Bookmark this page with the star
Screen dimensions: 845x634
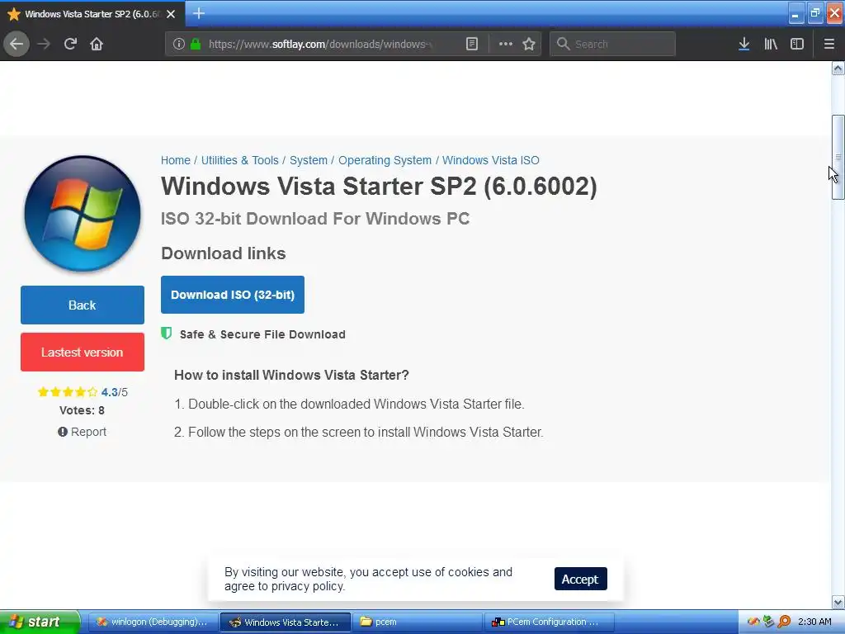(529, 45)
